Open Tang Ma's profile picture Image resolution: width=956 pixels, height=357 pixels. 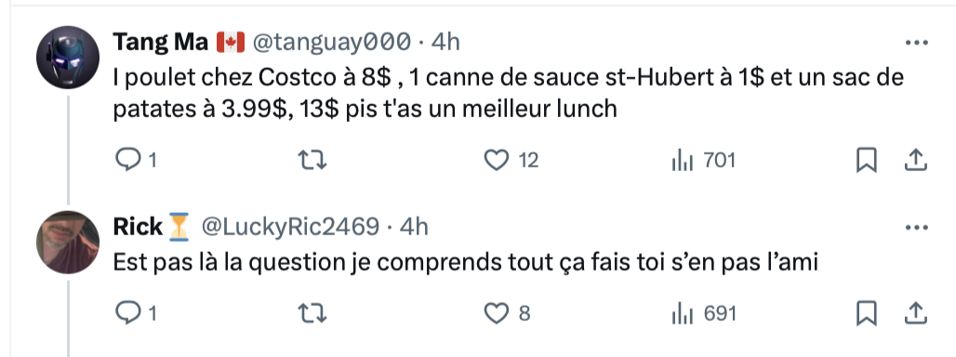pyautogui.click(x=68, y=58)
